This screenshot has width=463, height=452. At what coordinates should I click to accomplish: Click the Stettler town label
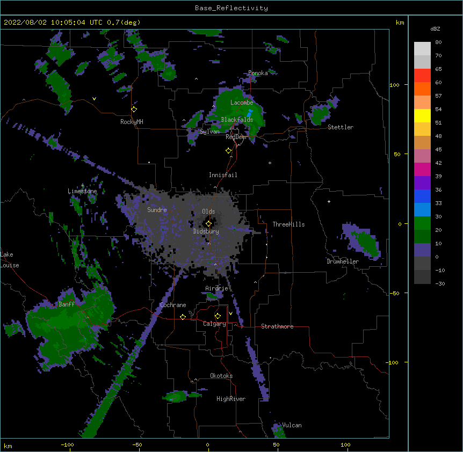[x=341, y=127]
